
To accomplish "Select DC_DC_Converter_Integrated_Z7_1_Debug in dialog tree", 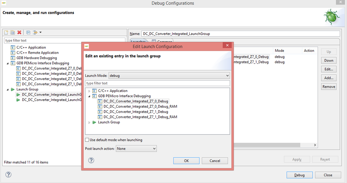I will [x=136, y=112].
